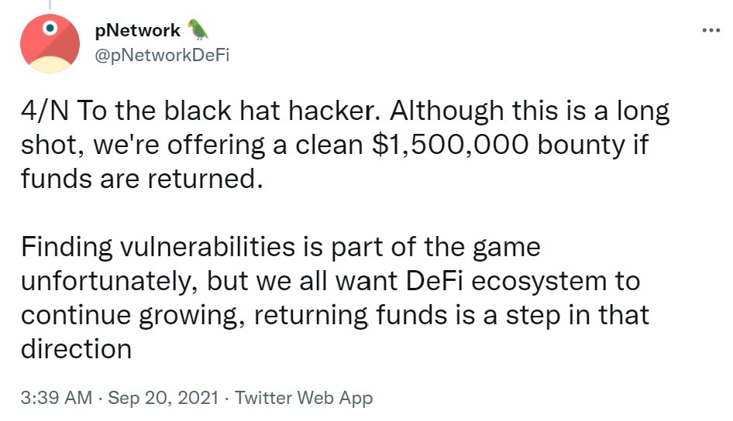Screen dimensions: 733x421
Task: Open the pNetwork display name profile link
Action: pyautogui.click(x=137, y=31)
